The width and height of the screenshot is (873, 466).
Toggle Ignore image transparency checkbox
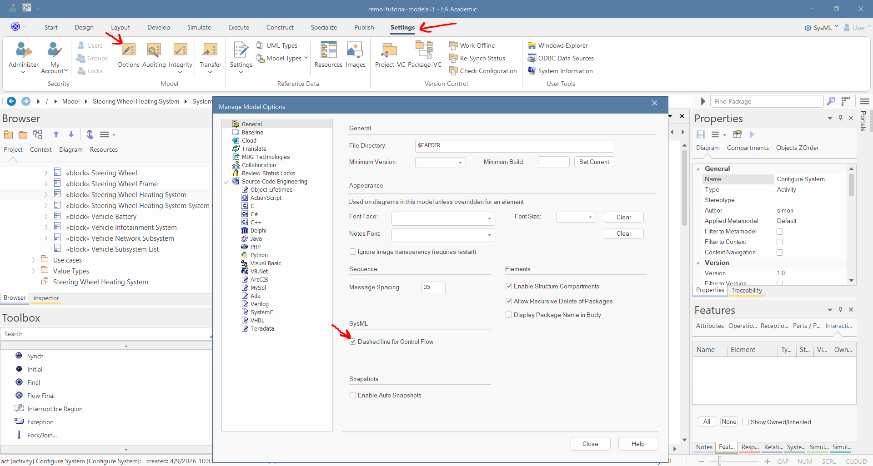[353, 252]
